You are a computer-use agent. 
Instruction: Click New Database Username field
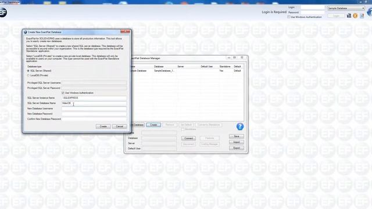pos(94,109)
